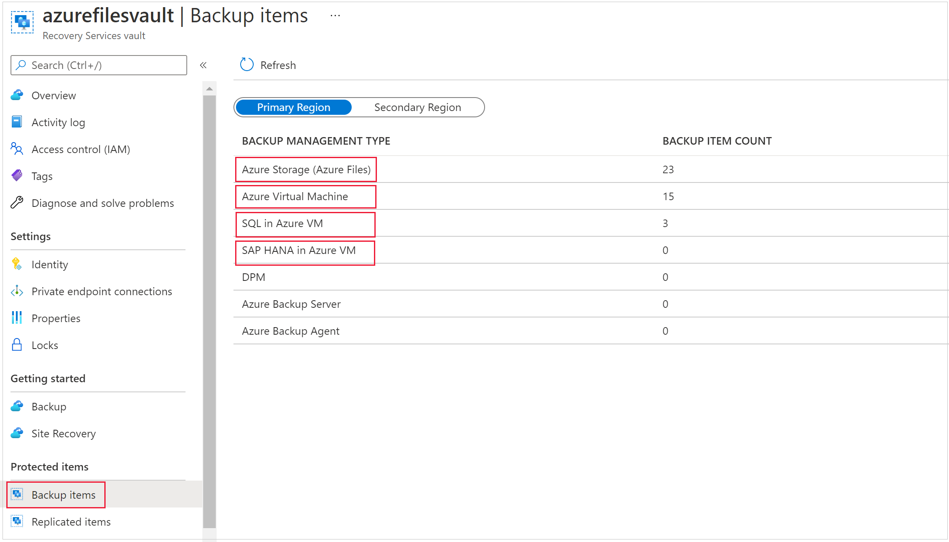Click the Backup items icon in Protected items

click(18, 494)
